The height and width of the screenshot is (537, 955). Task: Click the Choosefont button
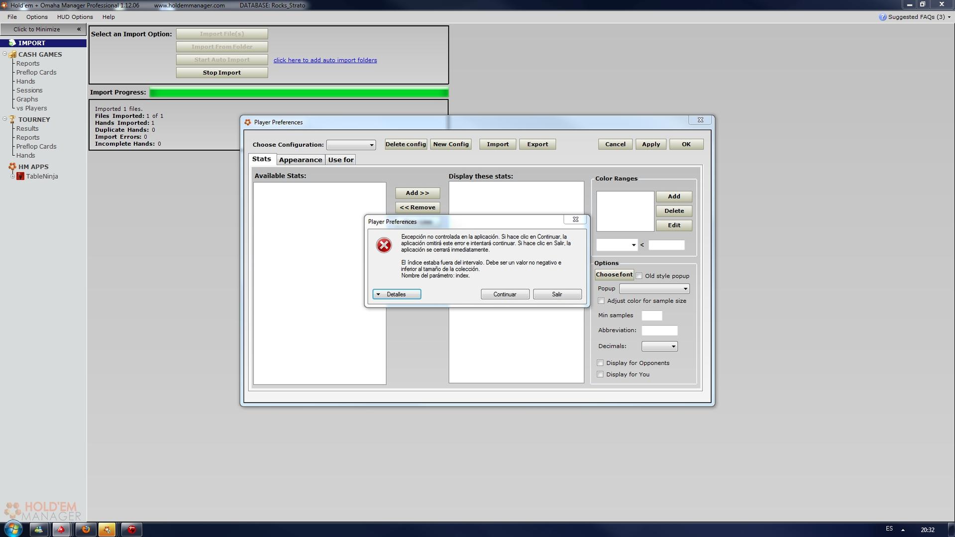click(614, 275)
